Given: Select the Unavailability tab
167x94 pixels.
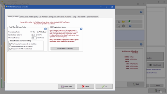Looking at the screenshot, I should coord(81,17).
